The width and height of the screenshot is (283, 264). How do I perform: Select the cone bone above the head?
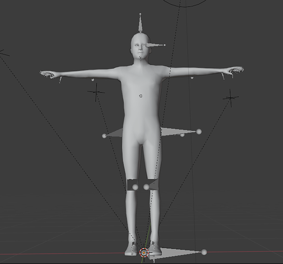pos(140,23)
